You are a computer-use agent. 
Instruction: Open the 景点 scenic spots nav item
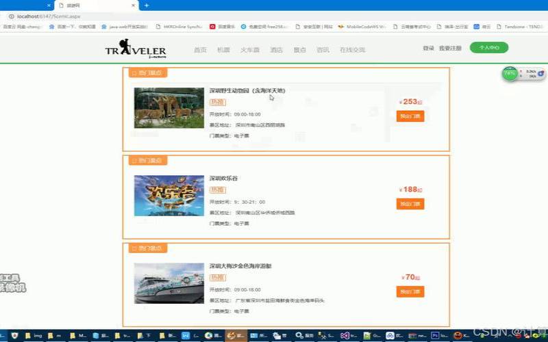pos(299,50)
